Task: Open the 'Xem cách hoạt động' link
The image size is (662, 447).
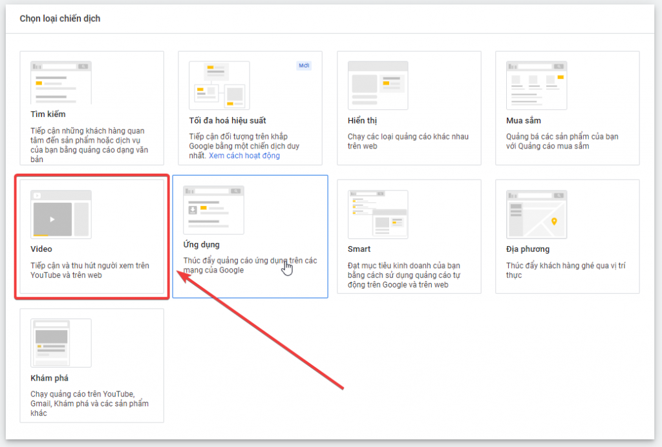Action: (244, 156)
